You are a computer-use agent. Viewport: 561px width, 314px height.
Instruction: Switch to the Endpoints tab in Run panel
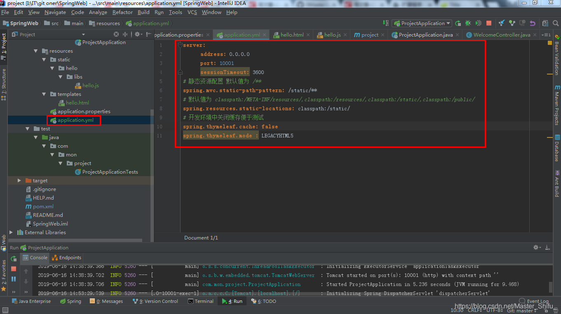(67, 258)
